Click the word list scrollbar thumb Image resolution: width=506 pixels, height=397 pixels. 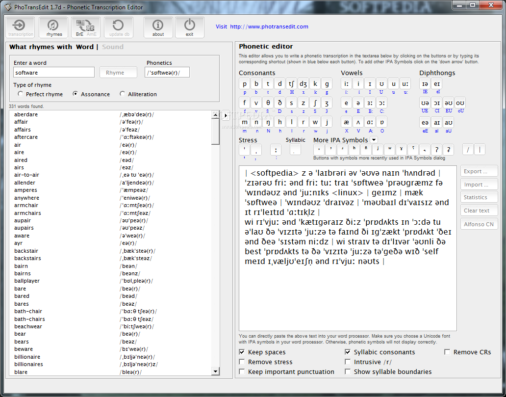click(216, 131)
